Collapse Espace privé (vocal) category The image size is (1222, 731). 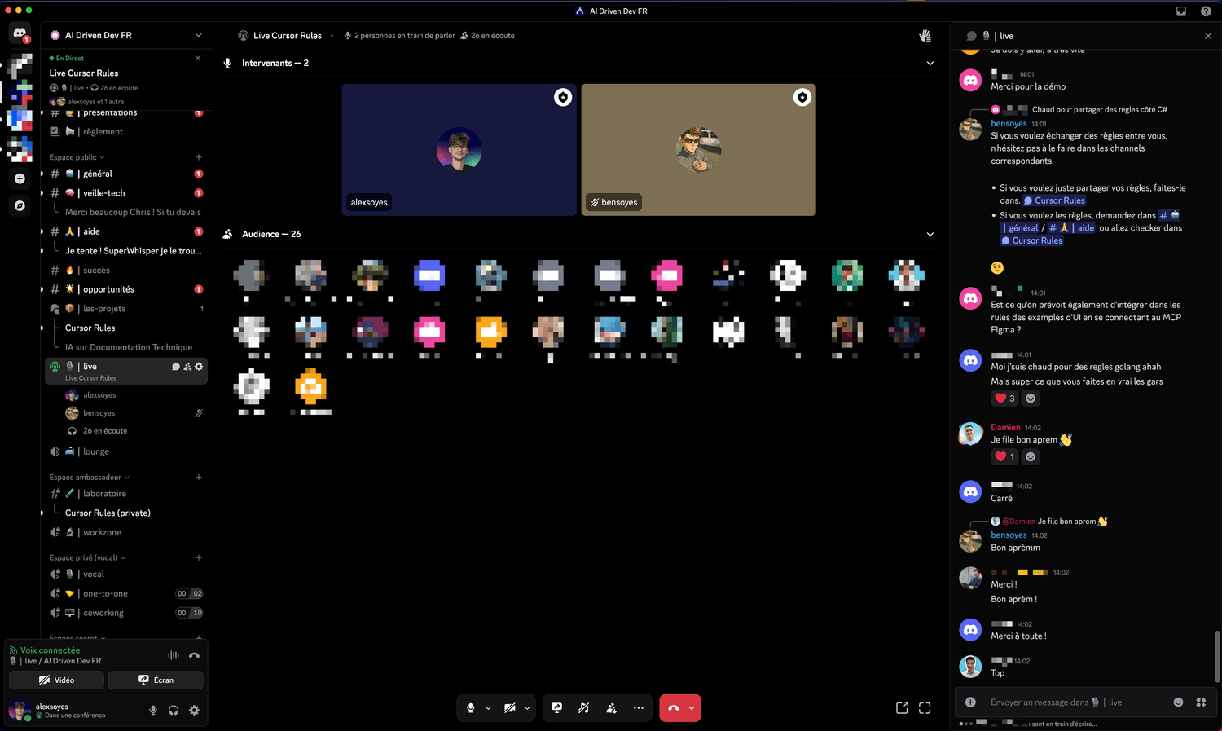[x=88, y=557]
